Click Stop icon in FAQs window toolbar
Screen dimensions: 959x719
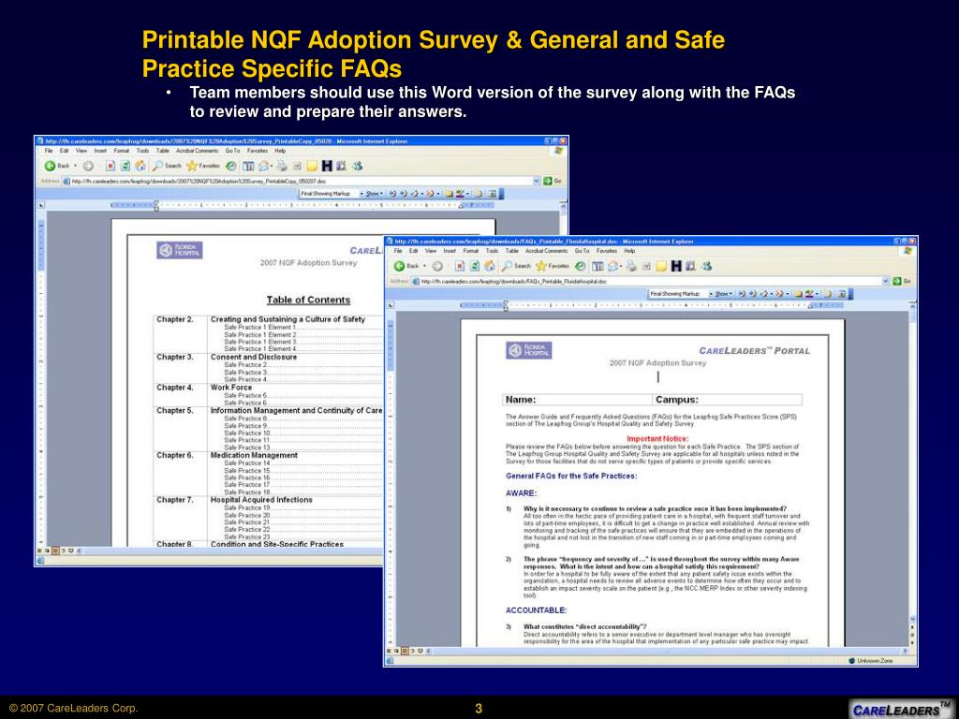pyautogui.click(x=459, y=266)
